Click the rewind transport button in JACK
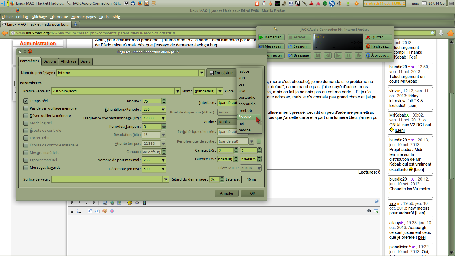Image resolution: width=455 pixels, height=256 pixels. 328,55
